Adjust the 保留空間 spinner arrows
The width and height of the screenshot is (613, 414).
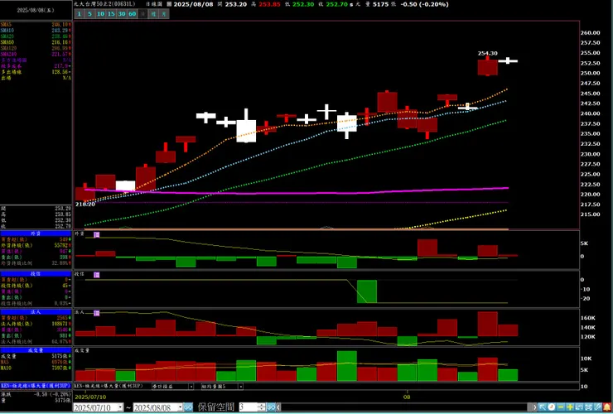click(262, 407)
